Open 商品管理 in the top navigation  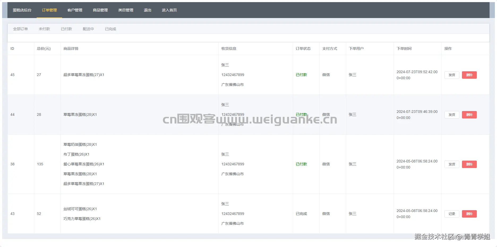click(x=100, y=10)
